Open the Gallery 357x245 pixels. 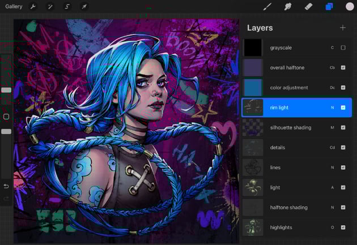[14, 6]
